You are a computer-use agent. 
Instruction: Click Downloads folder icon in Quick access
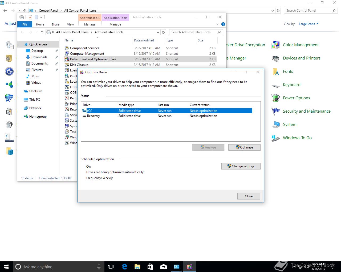(28, 57)
